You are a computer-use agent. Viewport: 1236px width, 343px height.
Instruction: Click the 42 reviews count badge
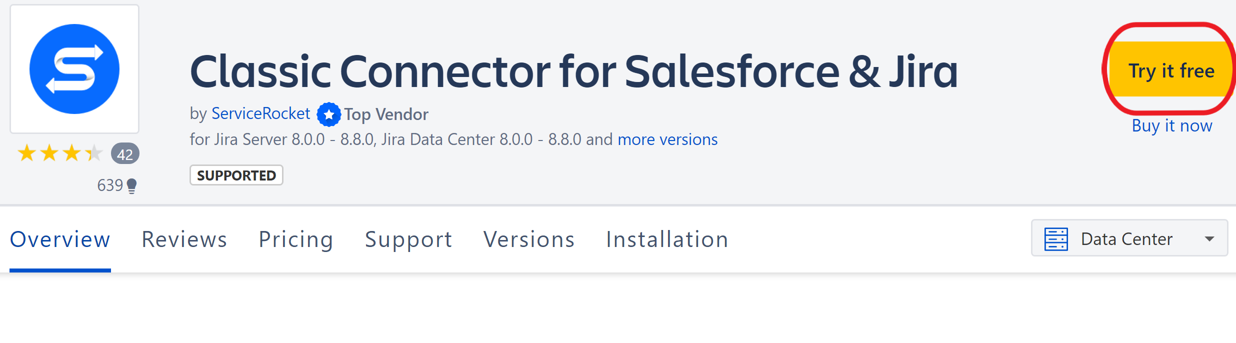point(125,154)
